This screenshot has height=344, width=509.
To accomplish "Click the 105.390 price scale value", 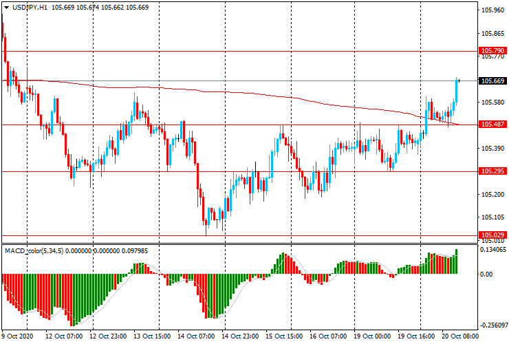I will click(x=492, y=149).
